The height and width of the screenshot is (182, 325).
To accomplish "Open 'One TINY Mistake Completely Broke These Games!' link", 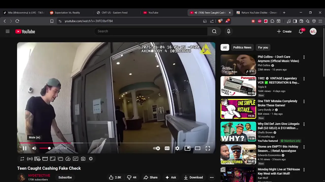I will pos(278,103).
